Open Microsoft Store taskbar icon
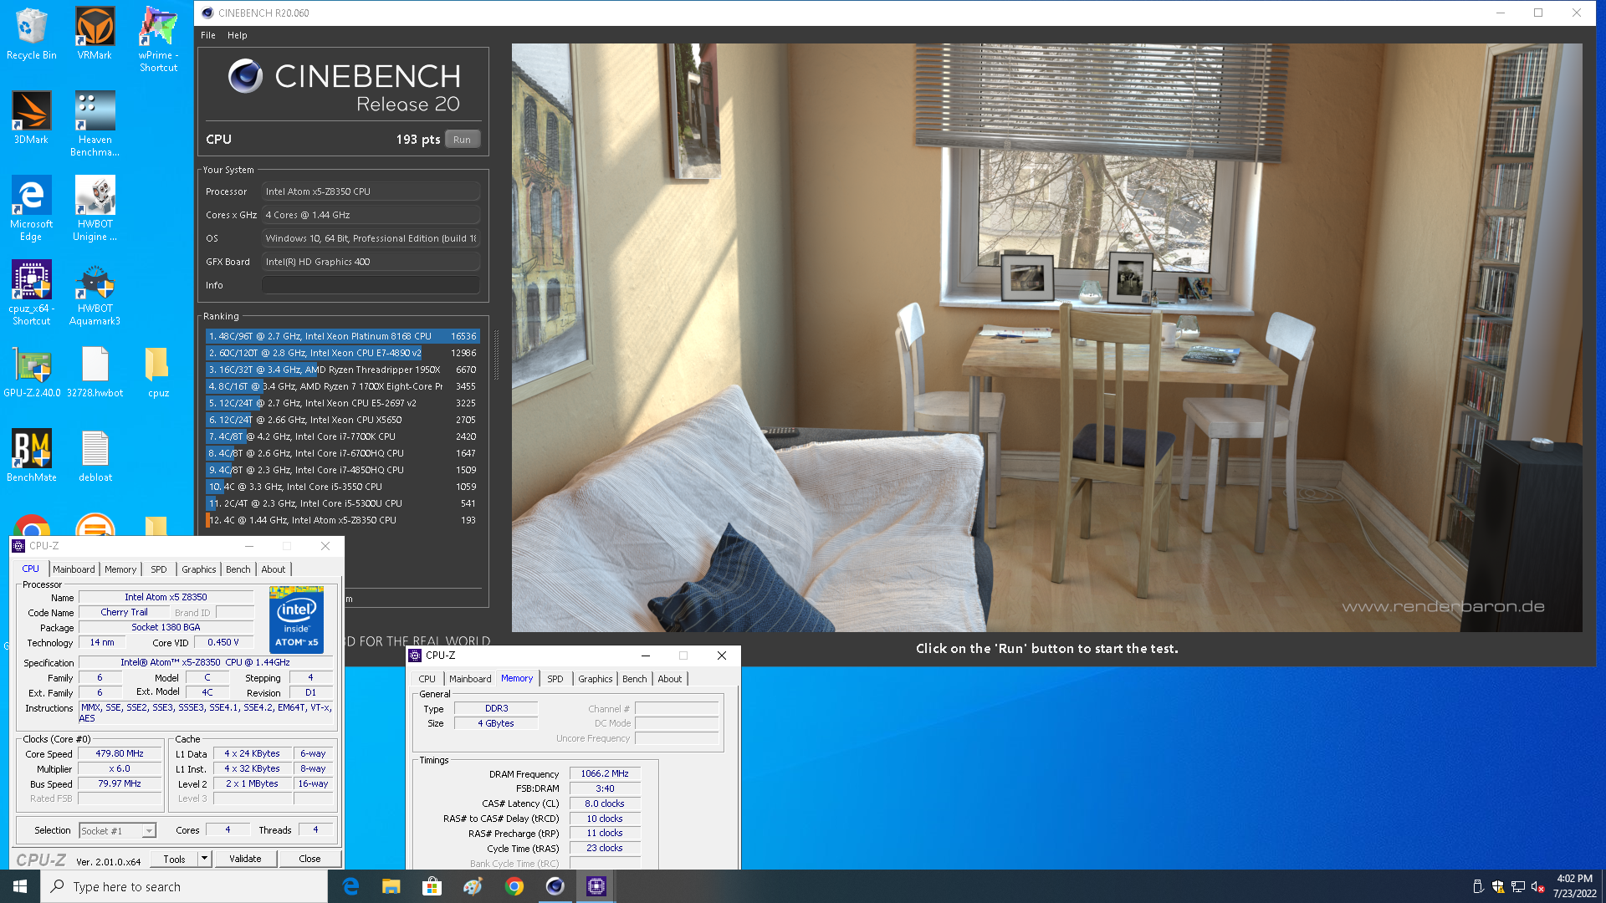This screenshot has width=1606, height=903. coord(432,886)
